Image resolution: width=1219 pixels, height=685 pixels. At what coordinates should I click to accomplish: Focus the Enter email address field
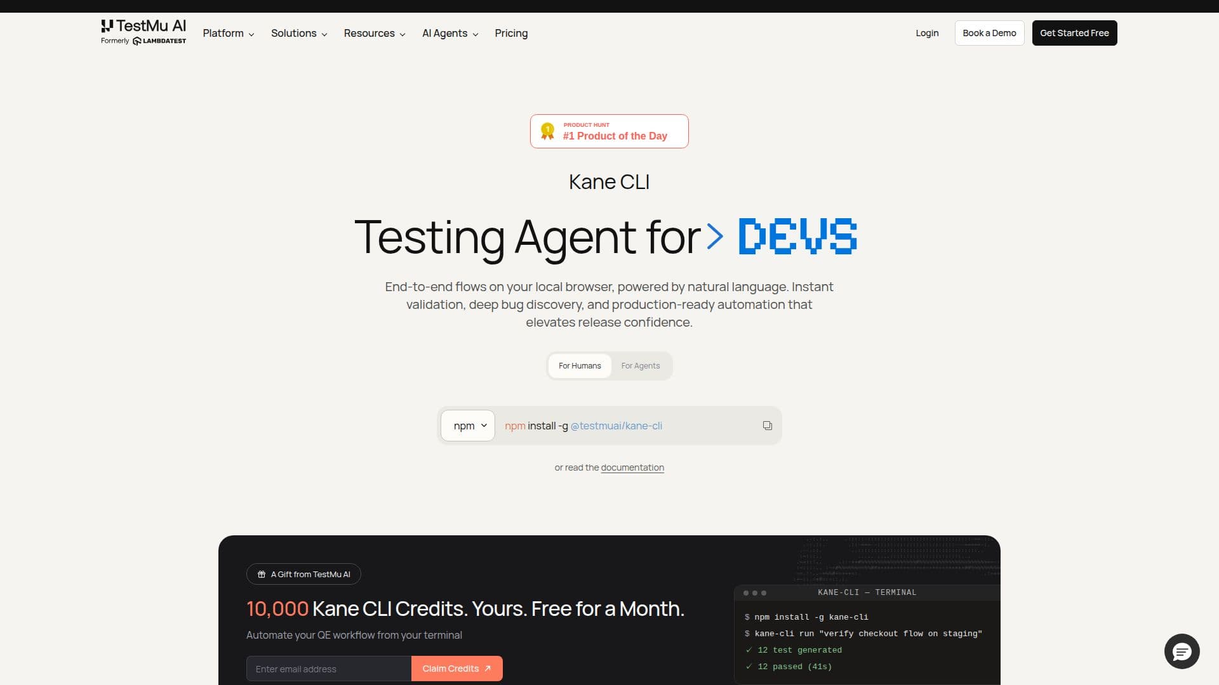[x=329, y=669]
